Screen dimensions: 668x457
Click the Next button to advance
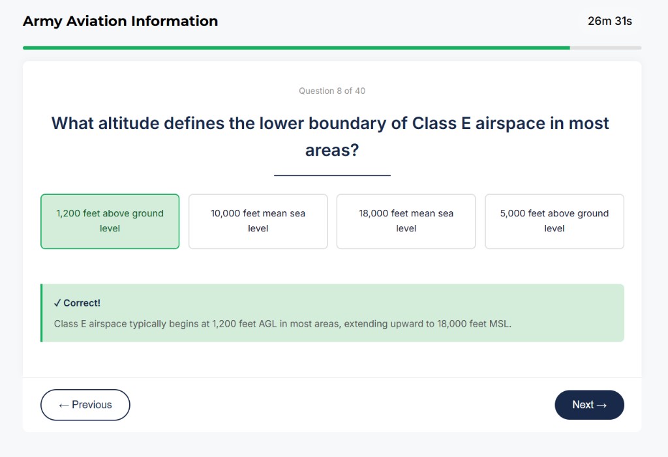589,405
